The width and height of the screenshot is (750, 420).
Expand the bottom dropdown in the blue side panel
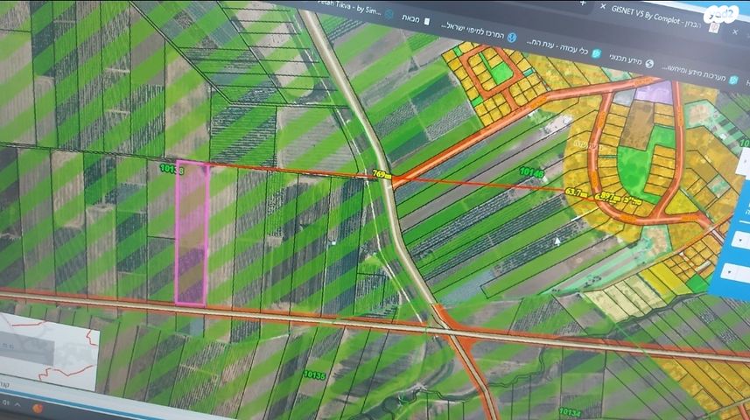coord(736,273)
